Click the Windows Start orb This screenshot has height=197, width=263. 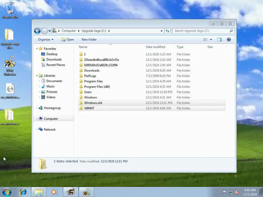[7, 192]
